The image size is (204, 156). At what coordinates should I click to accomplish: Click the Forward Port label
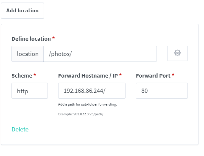(x=153, y=76)
